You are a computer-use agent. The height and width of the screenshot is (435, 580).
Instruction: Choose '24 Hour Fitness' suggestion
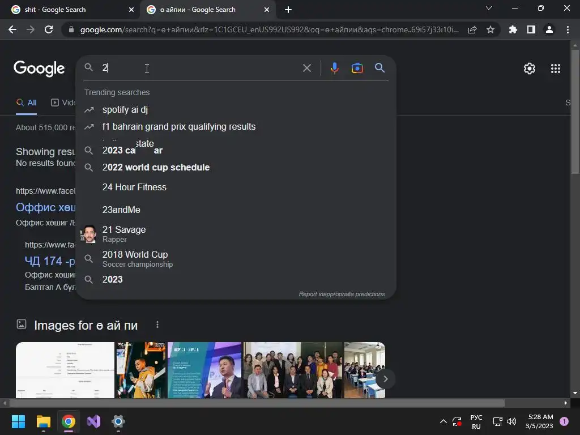(x=236, y=187)
